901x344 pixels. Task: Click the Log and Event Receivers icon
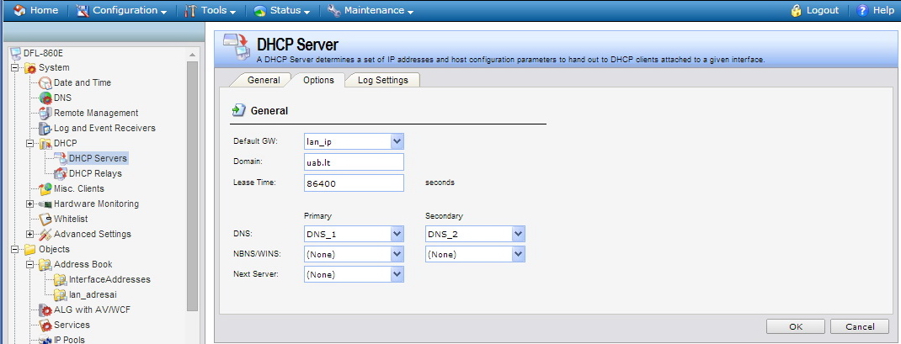pos(45,129)
